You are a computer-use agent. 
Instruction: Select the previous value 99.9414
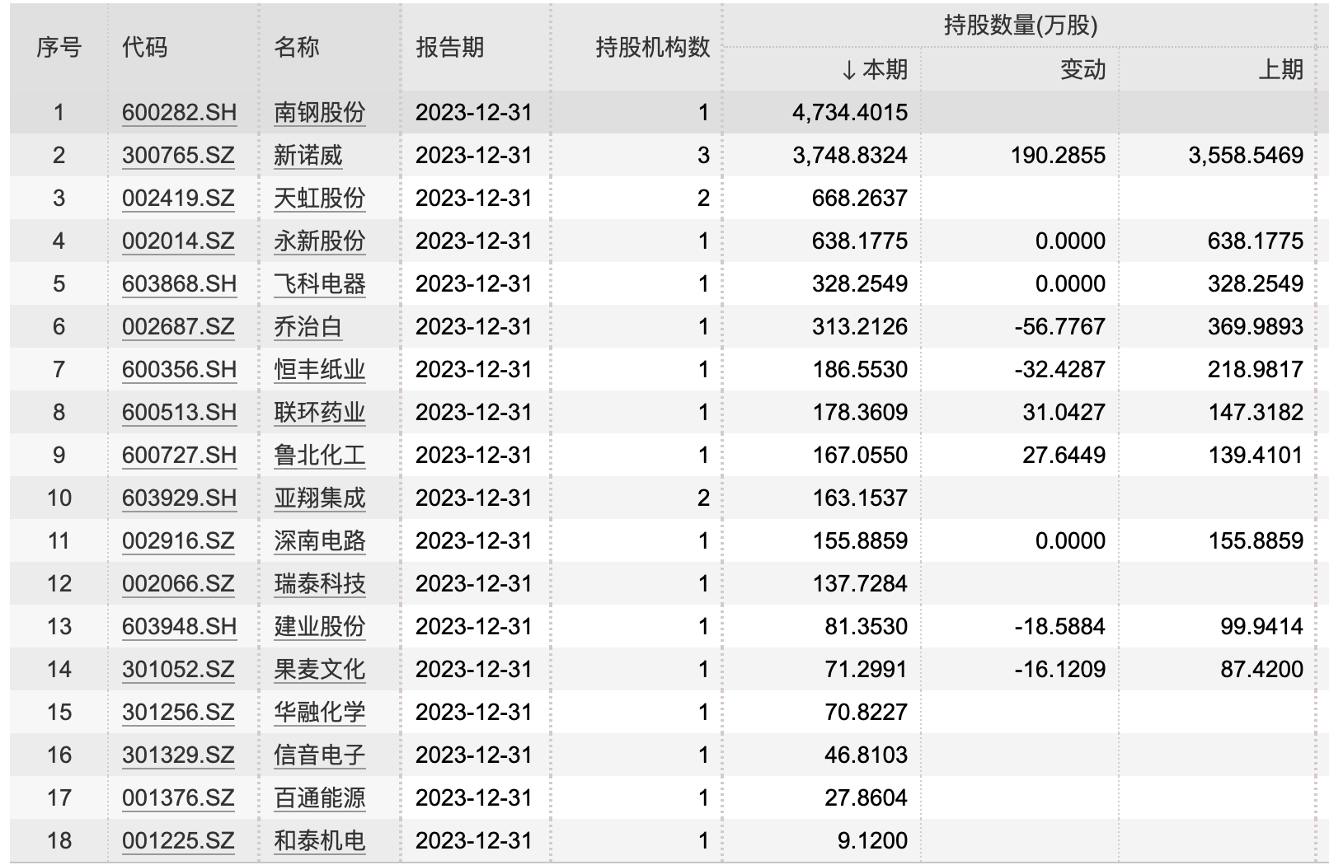click(1261, 627)
